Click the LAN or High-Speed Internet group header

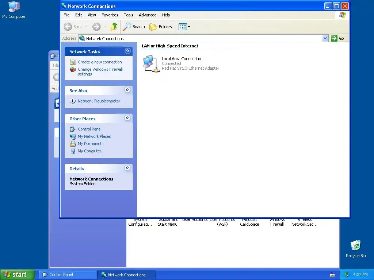(170, 46)
